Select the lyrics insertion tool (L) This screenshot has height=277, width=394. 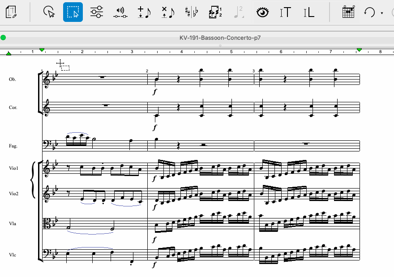(309, 12)
